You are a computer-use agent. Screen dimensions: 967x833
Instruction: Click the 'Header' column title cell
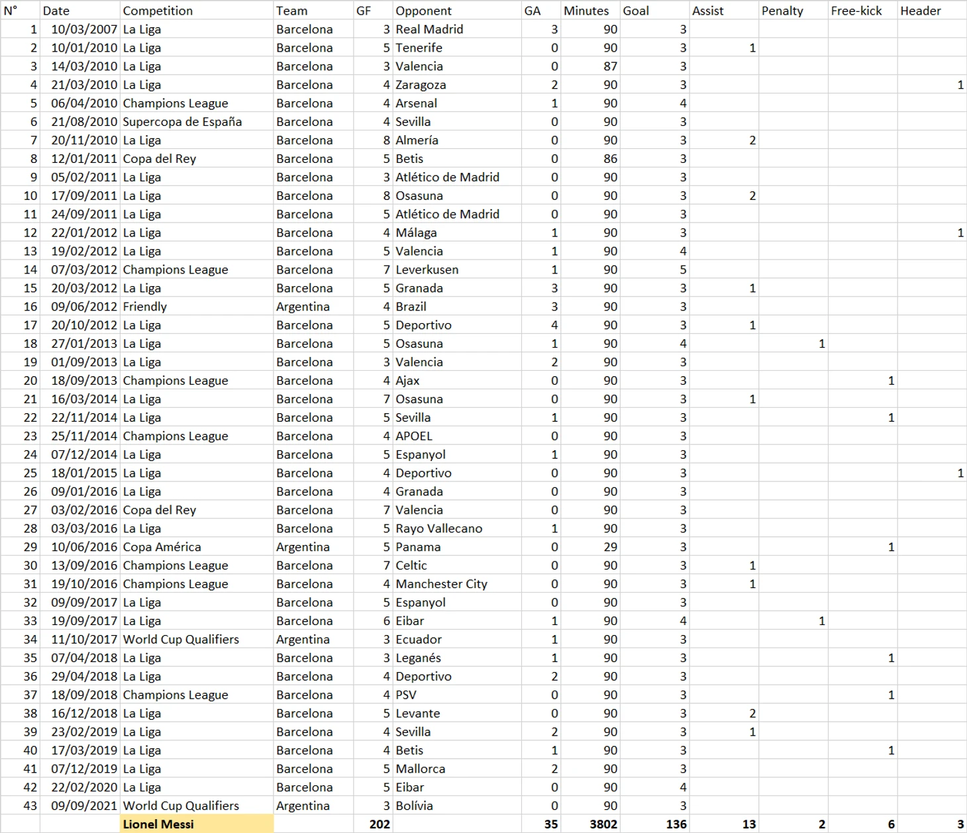pyautogui.click(x=932, y=11)
